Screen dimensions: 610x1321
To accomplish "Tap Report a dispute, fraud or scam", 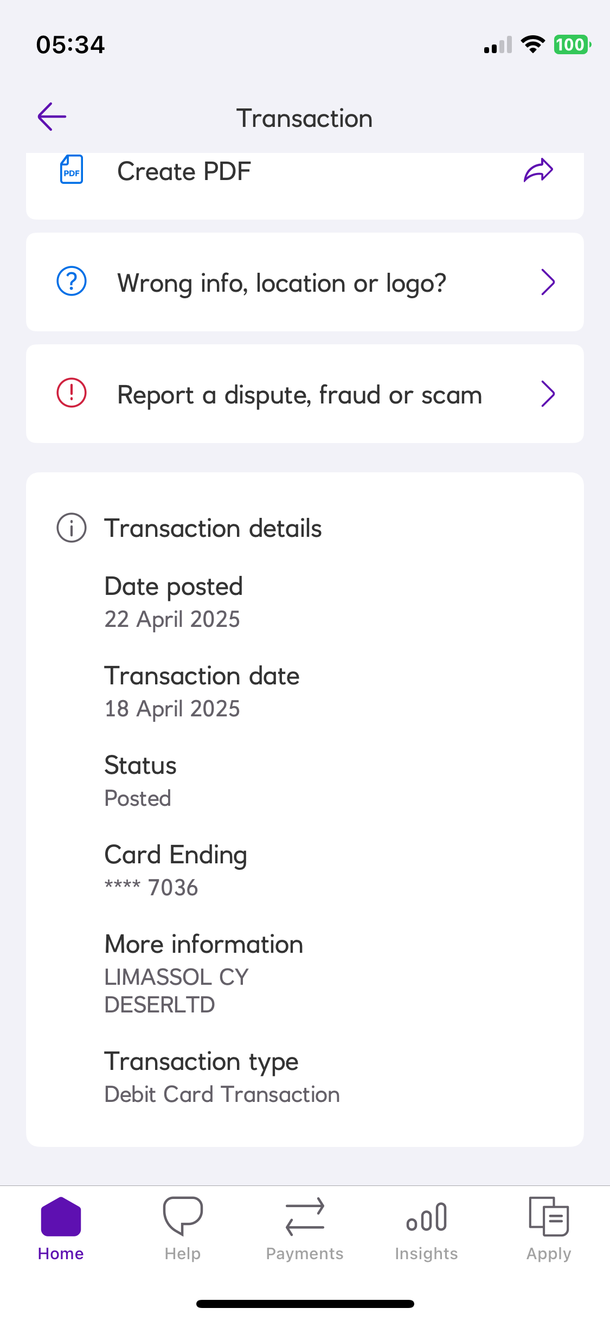I will (299, 395).
